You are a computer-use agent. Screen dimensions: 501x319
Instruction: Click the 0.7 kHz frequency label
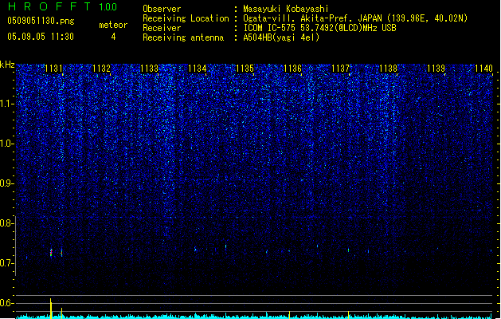[x=6, y=263]
